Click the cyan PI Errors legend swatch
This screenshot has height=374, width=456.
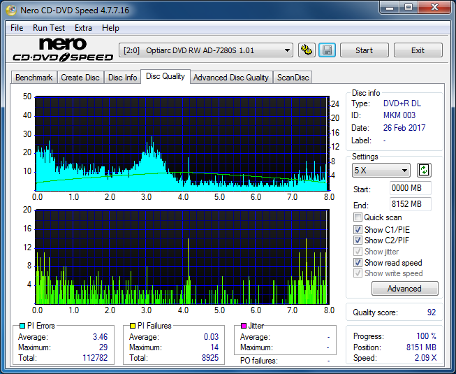(22, 326)
